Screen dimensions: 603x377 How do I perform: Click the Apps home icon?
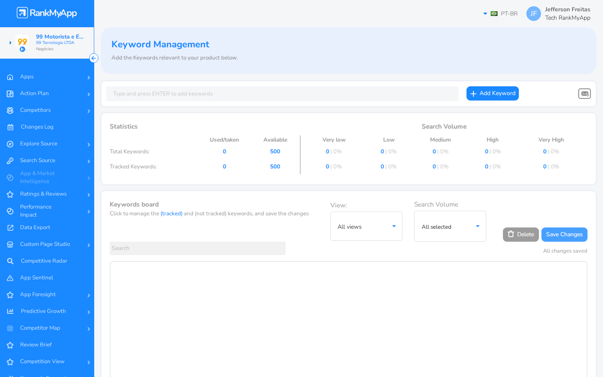coord(10,77)
